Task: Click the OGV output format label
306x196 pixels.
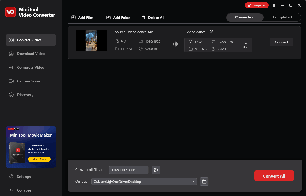Action: point(198,42)
